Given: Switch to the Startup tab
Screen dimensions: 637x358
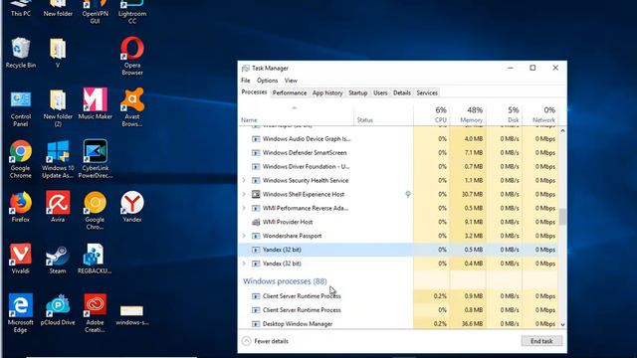Looking at the screenshot, I should 357,92.
